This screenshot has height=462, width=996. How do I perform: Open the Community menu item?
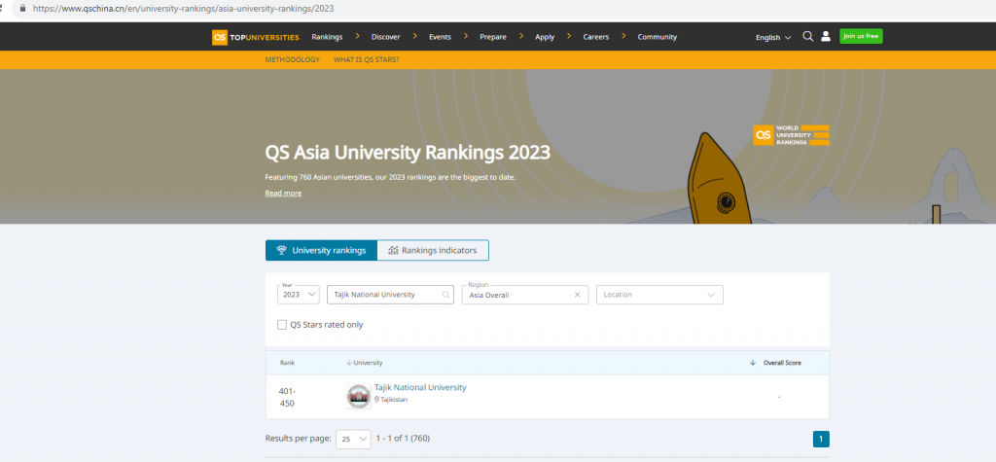(658, 37)
